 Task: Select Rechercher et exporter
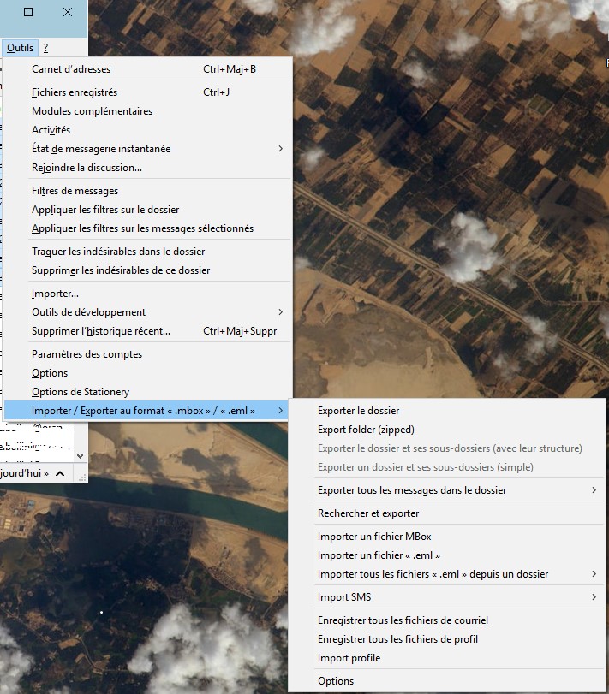[x=447, y=513]
